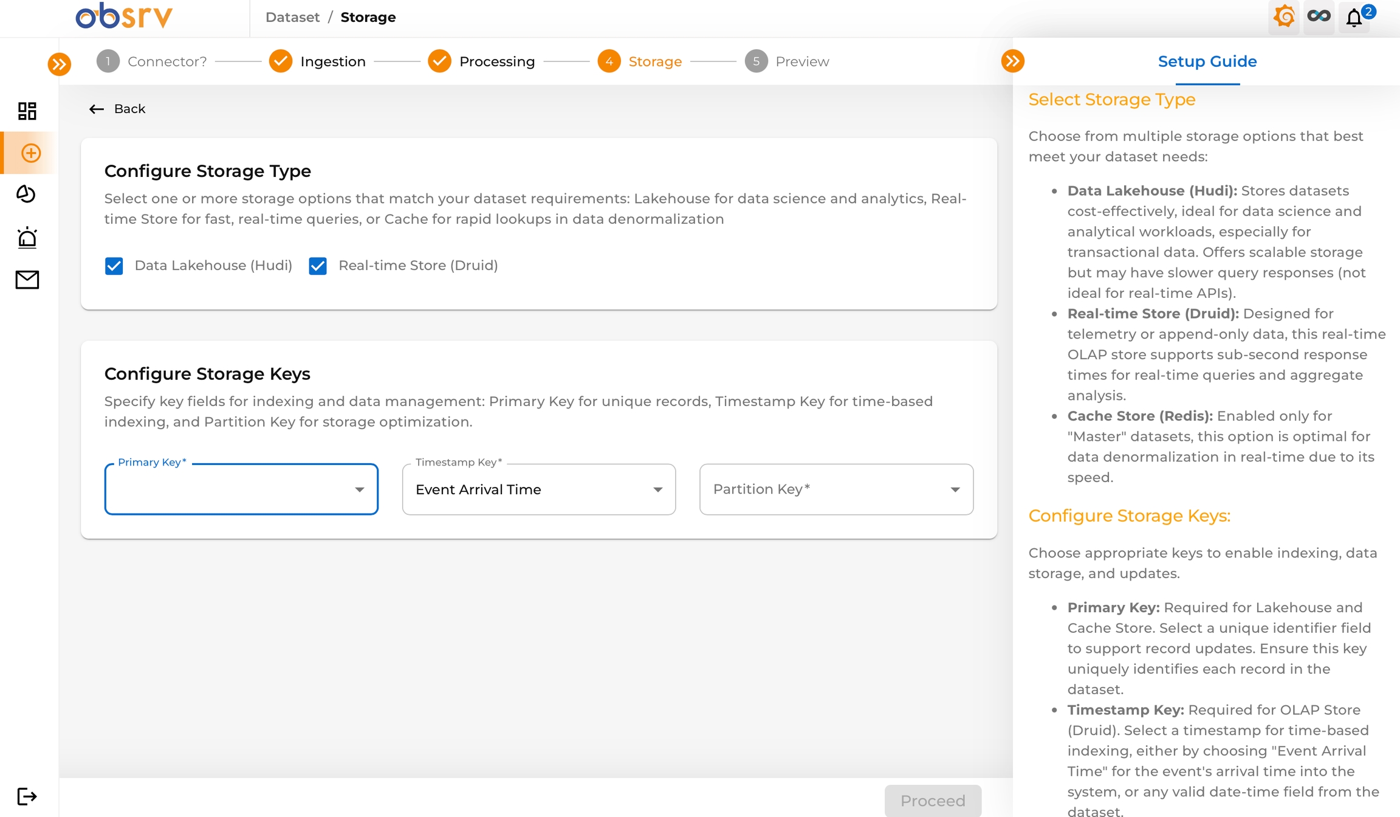Click the Back link
1400x817 pixels.
(117, 109)
